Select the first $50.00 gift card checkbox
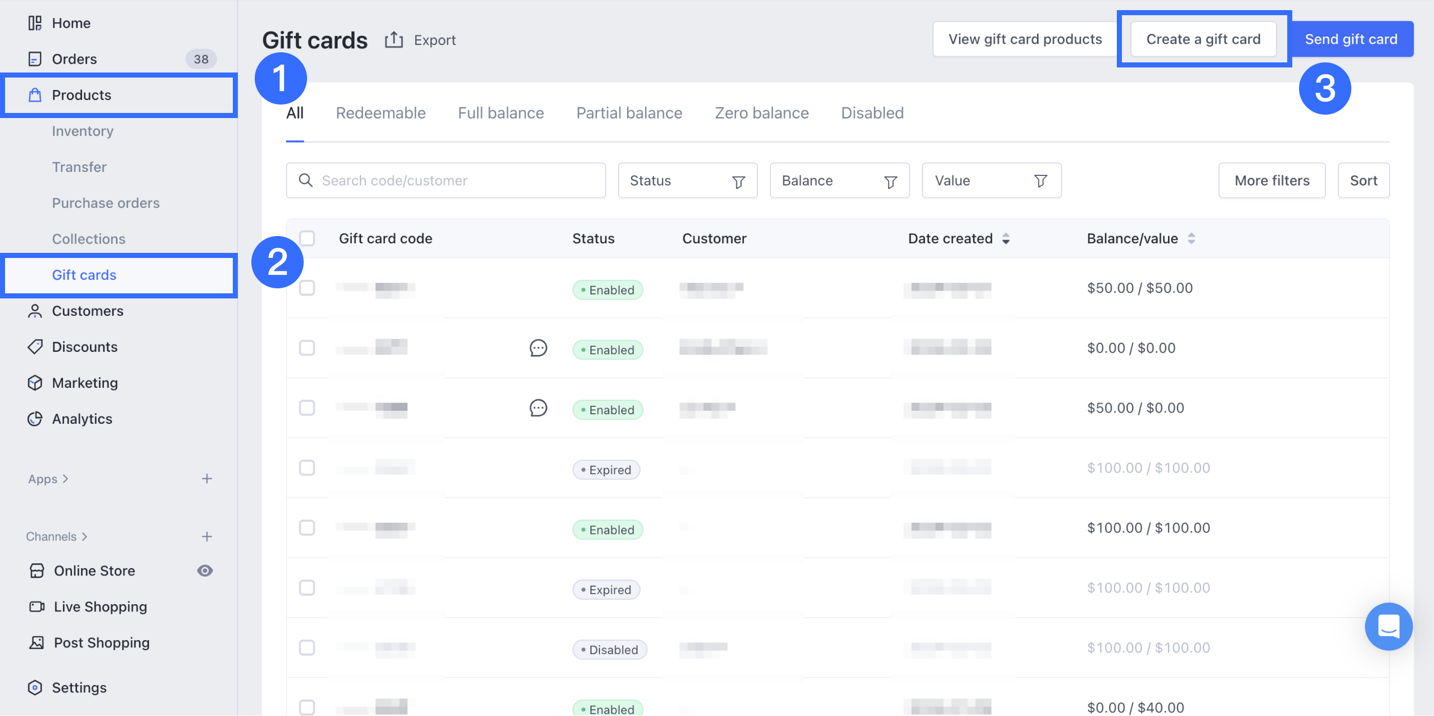Screen dimensions: 1434x716 point(307,288)
